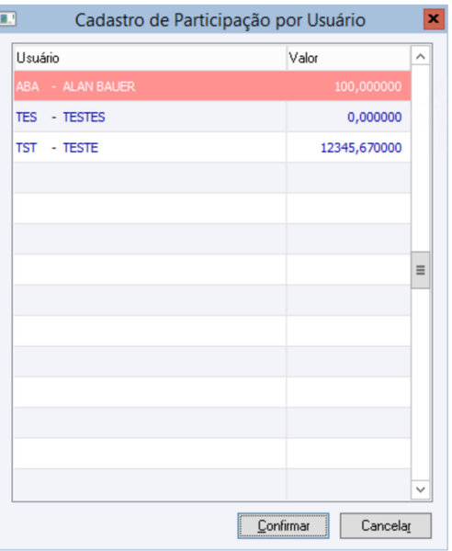Click first empty Valor cell below 12345,670000
452x551 pixels.
coord(349,178)
